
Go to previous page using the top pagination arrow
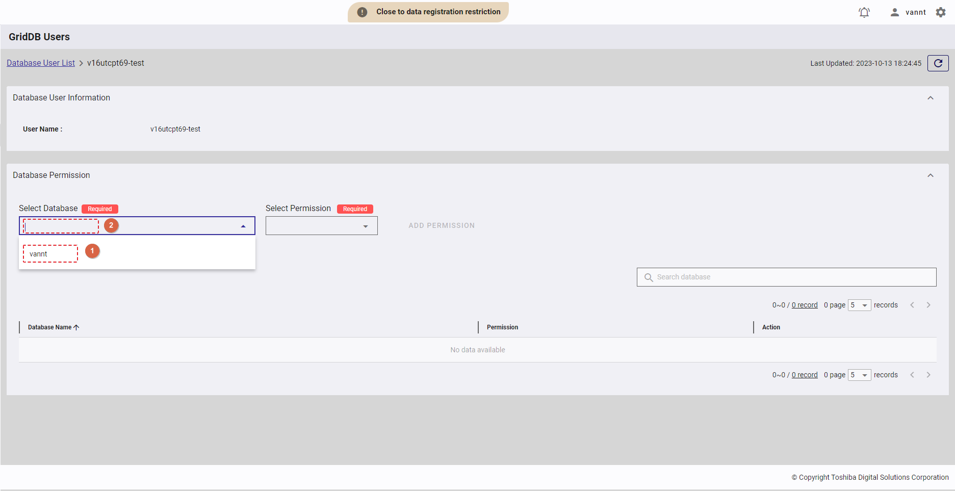click(x=912, y=305)
